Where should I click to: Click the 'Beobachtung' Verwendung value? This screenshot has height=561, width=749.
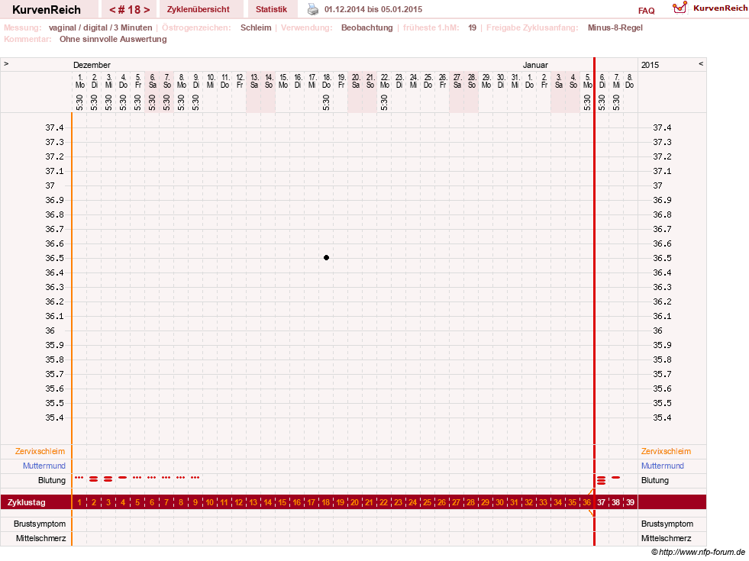pyautogui.click(x=366, y=27)
